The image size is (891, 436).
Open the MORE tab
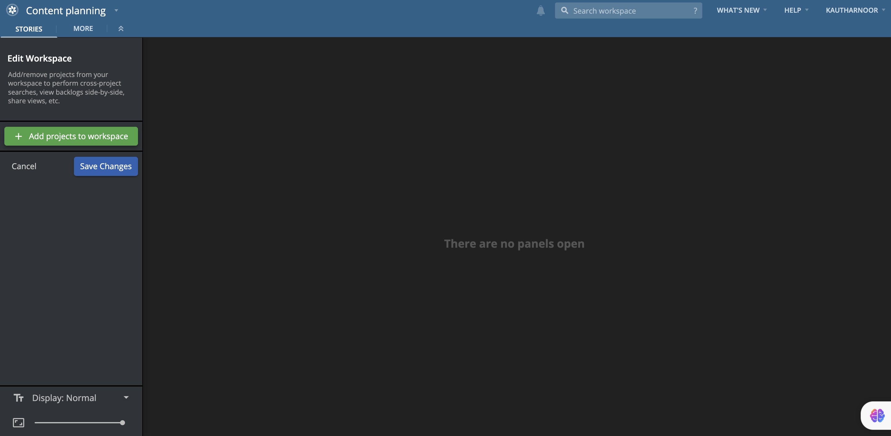(x=83, y=29)
